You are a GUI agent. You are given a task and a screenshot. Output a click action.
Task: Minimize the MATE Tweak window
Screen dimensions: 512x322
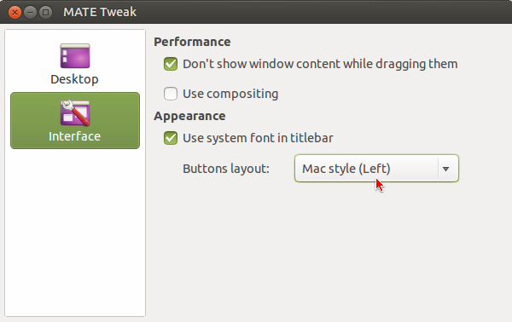click(x=30, y=13)
